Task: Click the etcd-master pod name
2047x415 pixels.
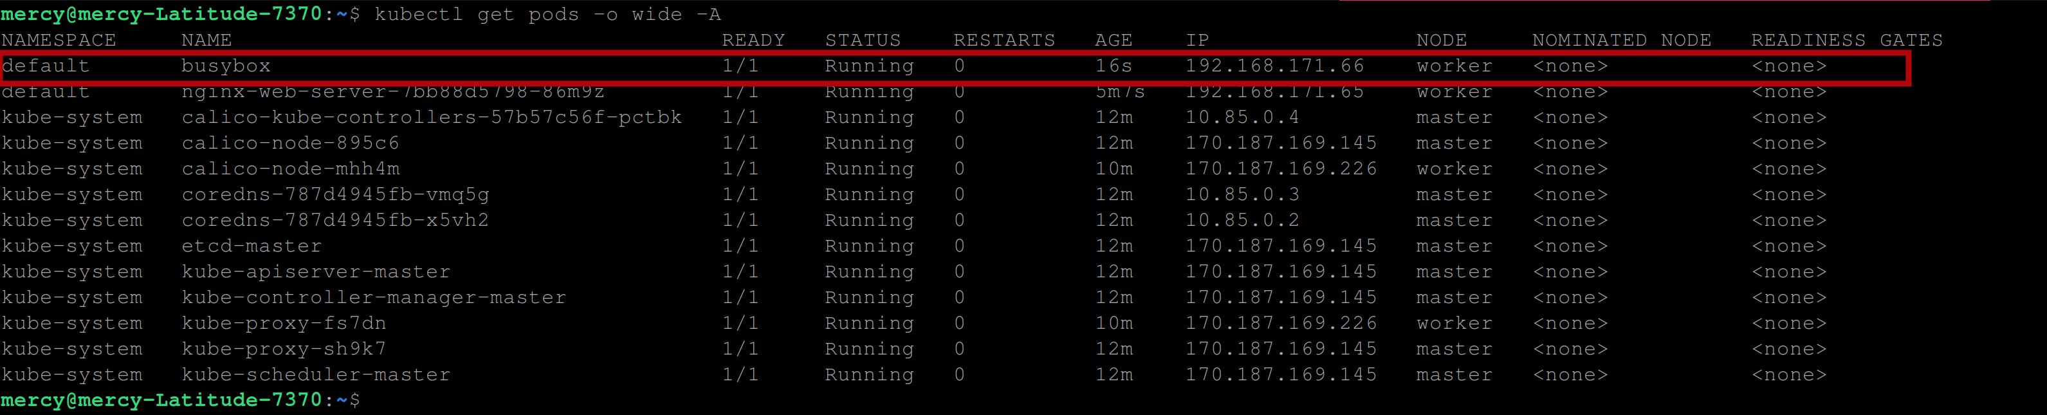Action: pyautogui.click(x=251, y=246)
